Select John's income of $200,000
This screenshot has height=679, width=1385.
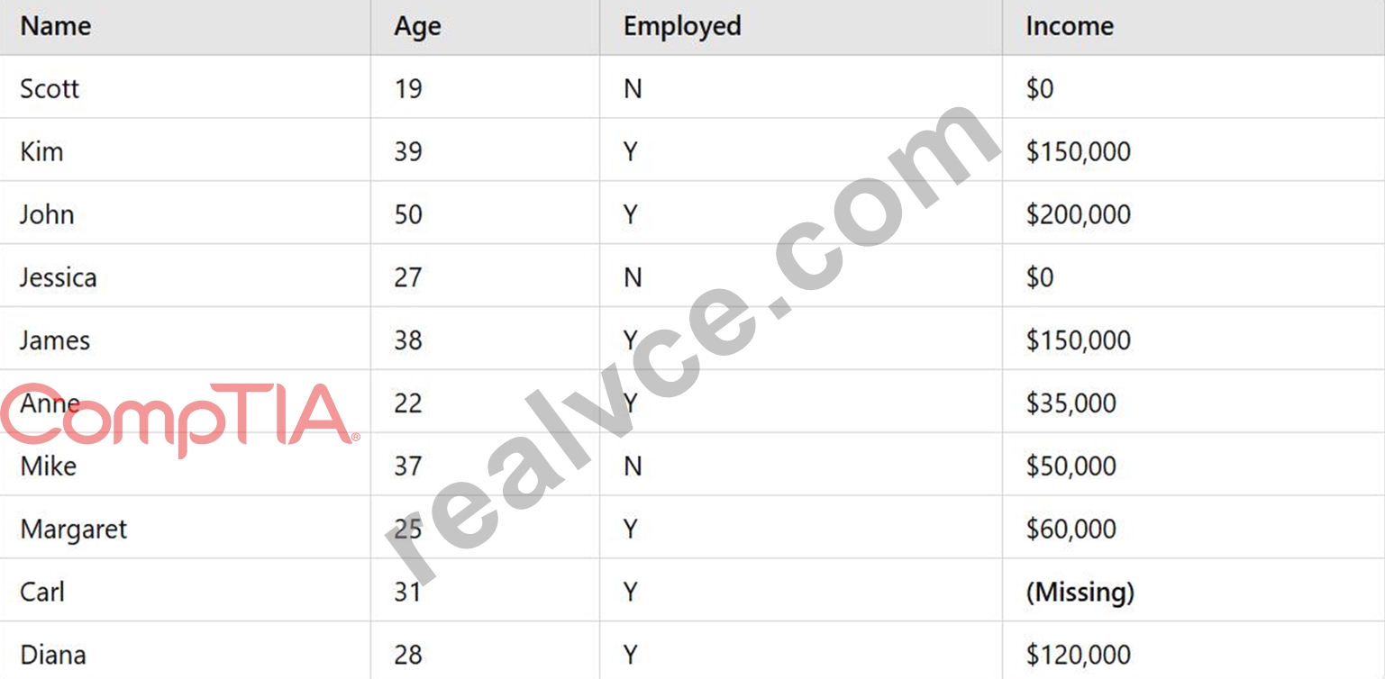1078,214
